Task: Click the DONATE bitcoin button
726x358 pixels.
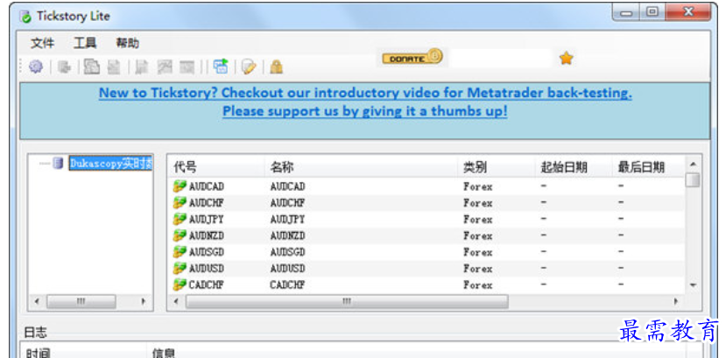Action: tap(412, 58)
